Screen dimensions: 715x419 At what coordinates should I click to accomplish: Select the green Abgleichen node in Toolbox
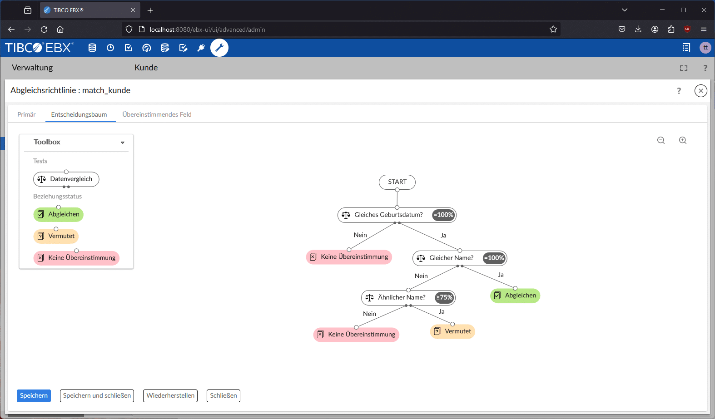click(59, 214)
